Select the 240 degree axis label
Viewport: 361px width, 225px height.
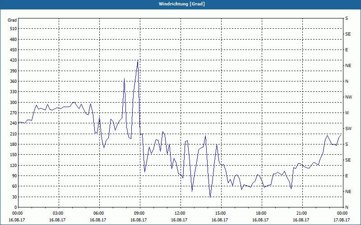click(14, 123)
